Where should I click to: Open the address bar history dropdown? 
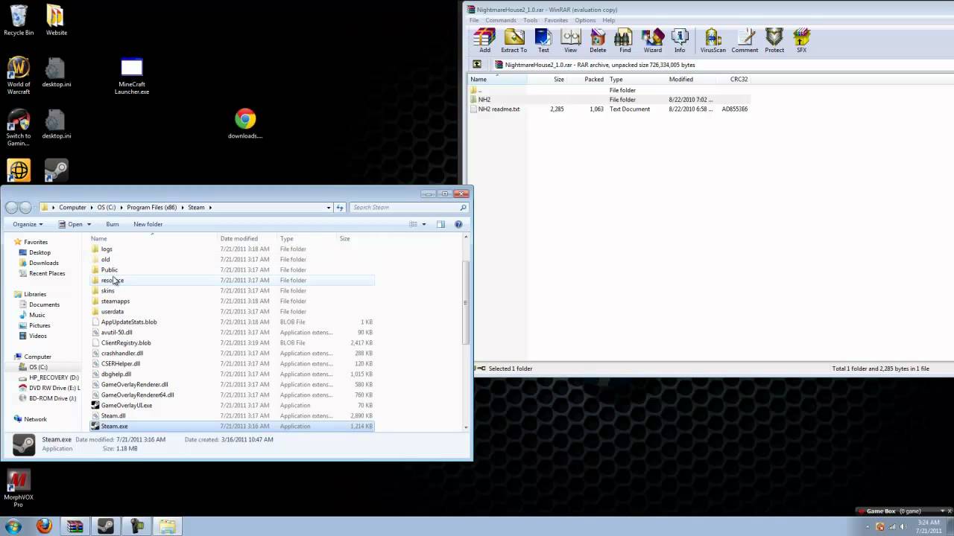point(329,208)
